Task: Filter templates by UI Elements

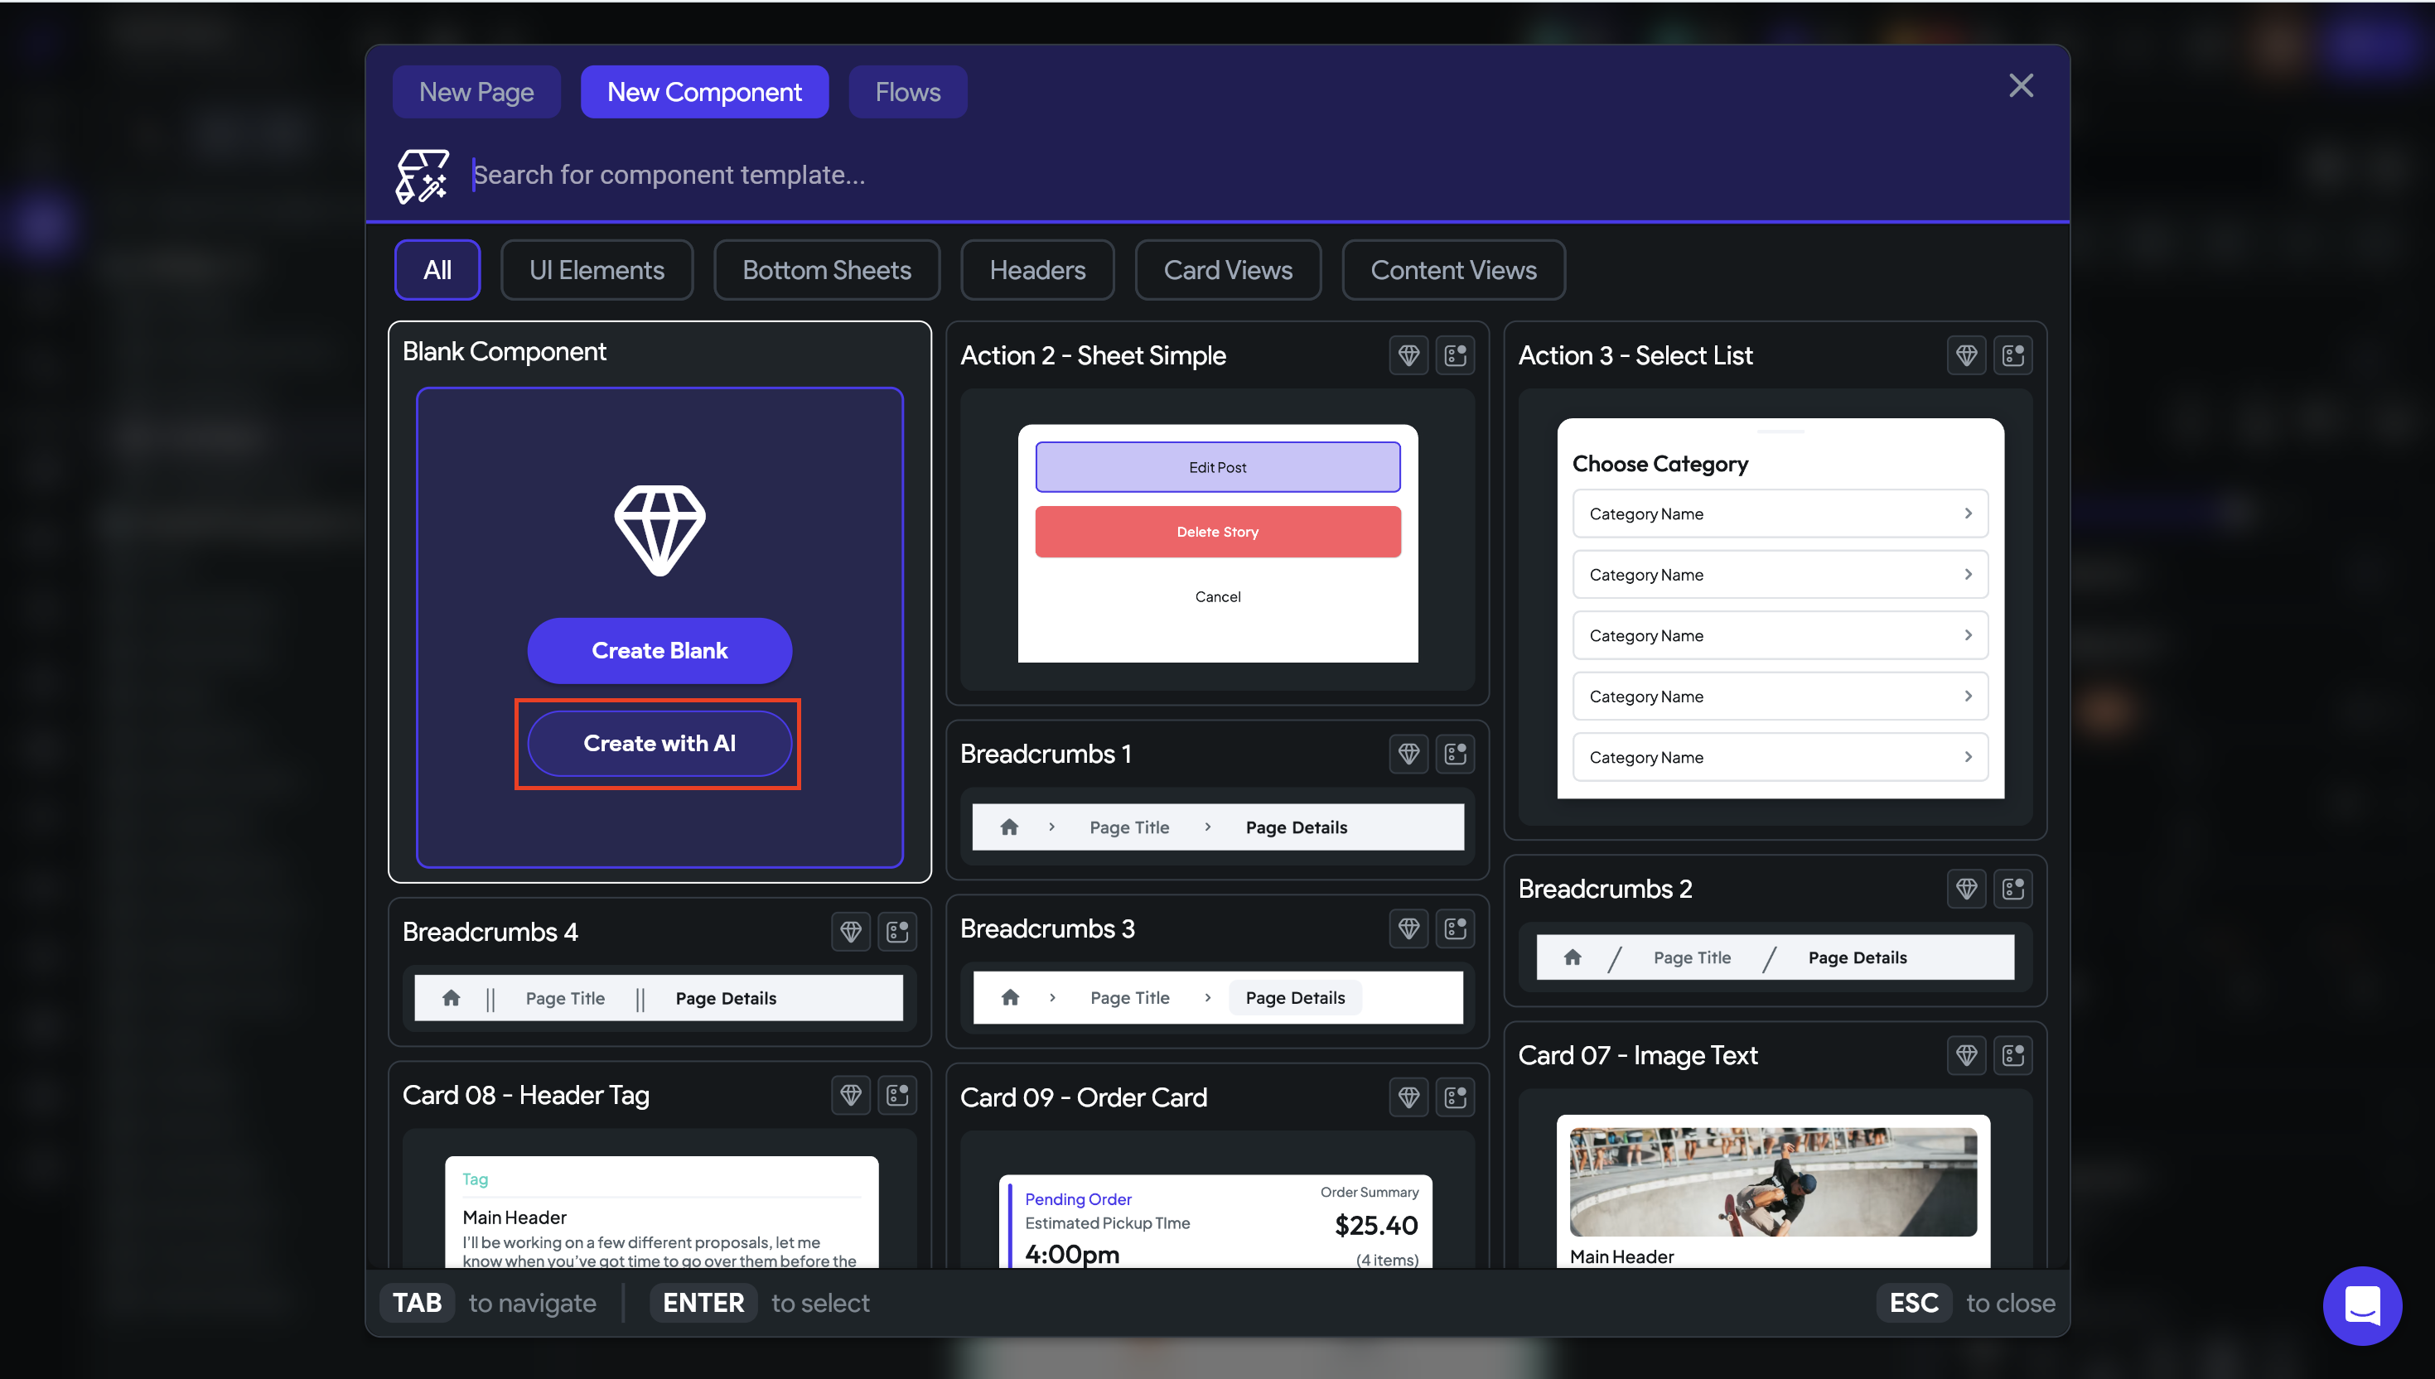Action: (596, 270)
